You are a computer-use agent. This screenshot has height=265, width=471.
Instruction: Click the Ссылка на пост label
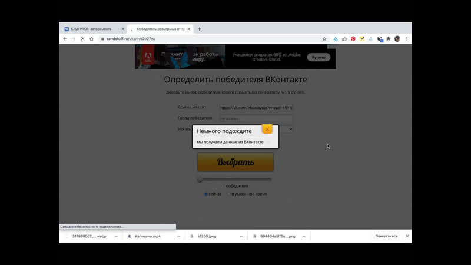click(192, 107)
